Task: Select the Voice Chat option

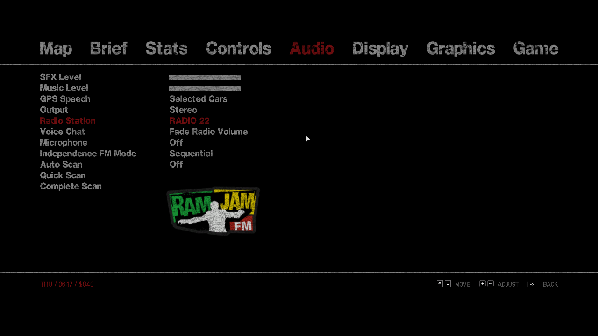Action: pos(63,132)
